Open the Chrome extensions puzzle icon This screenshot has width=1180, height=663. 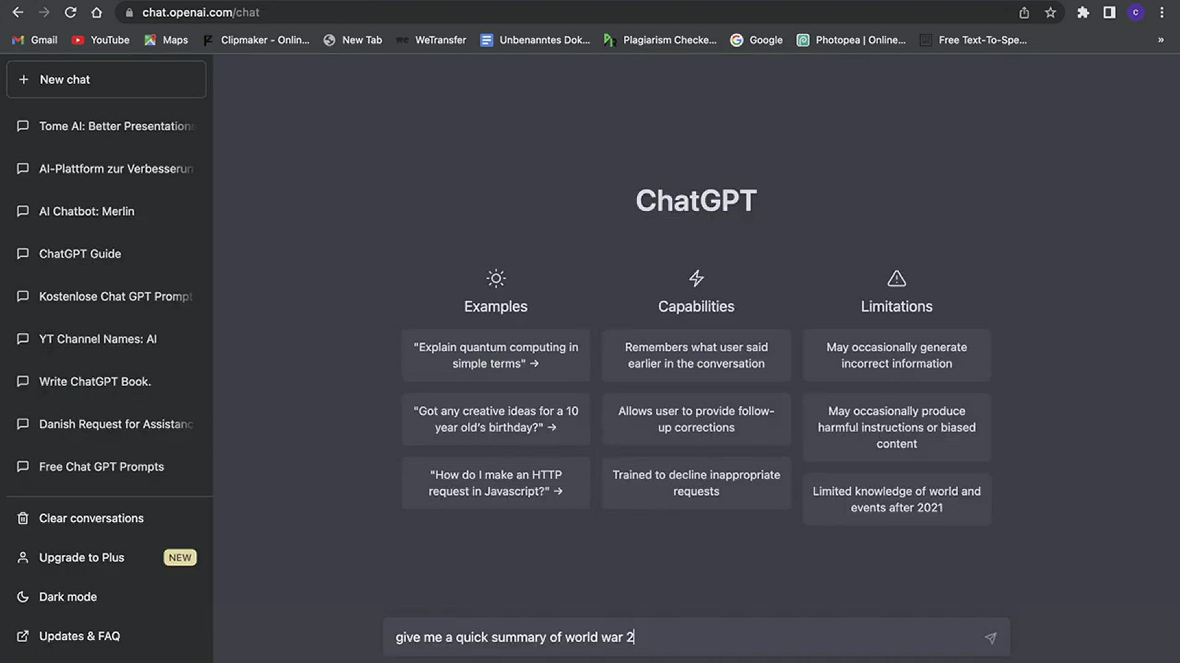point(1083,12)
